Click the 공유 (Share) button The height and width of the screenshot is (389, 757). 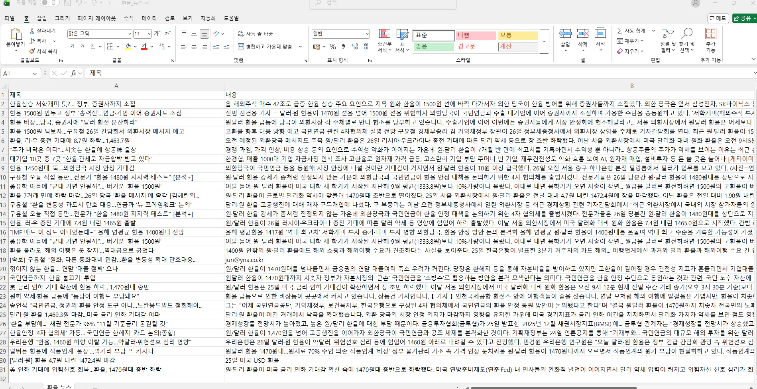coord(744,18)
